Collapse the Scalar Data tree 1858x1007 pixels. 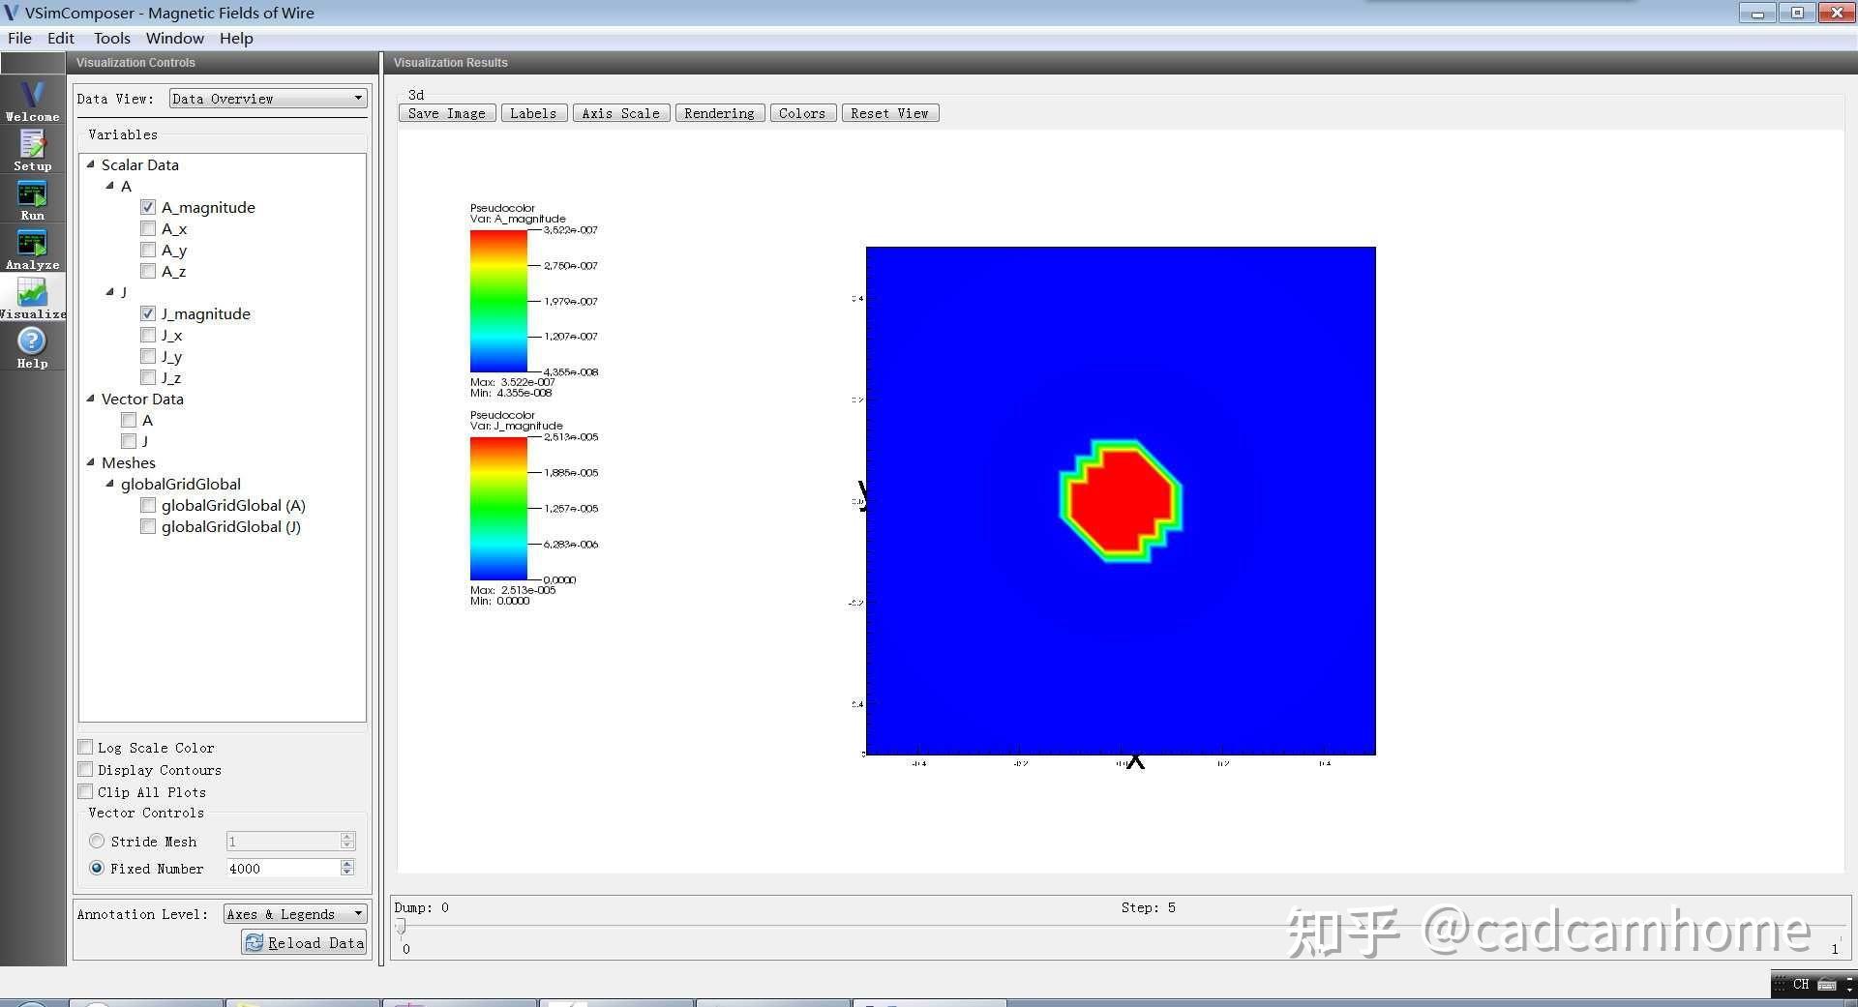[x=90, y=164]
